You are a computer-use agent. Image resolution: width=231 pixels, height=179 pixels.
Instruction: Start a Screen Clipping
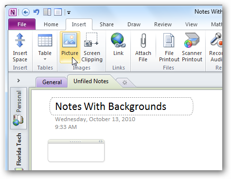92,48
